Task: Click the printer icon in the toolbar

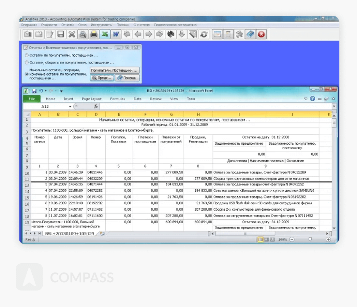Action: pos(94,34)
